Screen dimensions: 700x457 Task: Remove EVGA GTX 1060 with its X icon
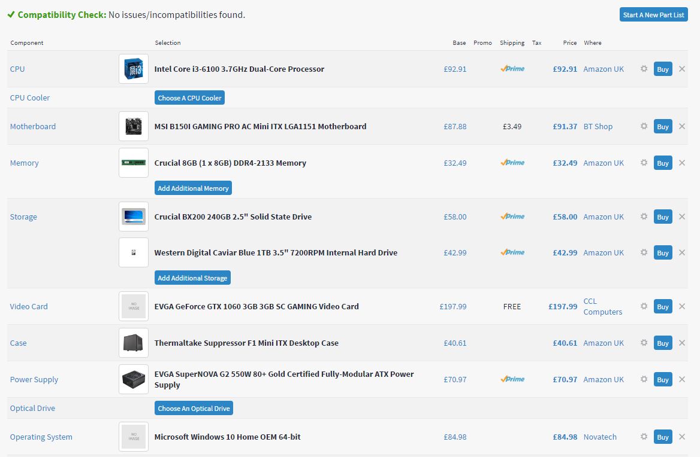(x=681, y=306)
